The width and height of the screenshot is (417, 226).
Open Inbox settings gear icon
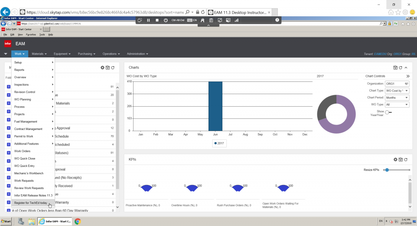tap(102, 68)
